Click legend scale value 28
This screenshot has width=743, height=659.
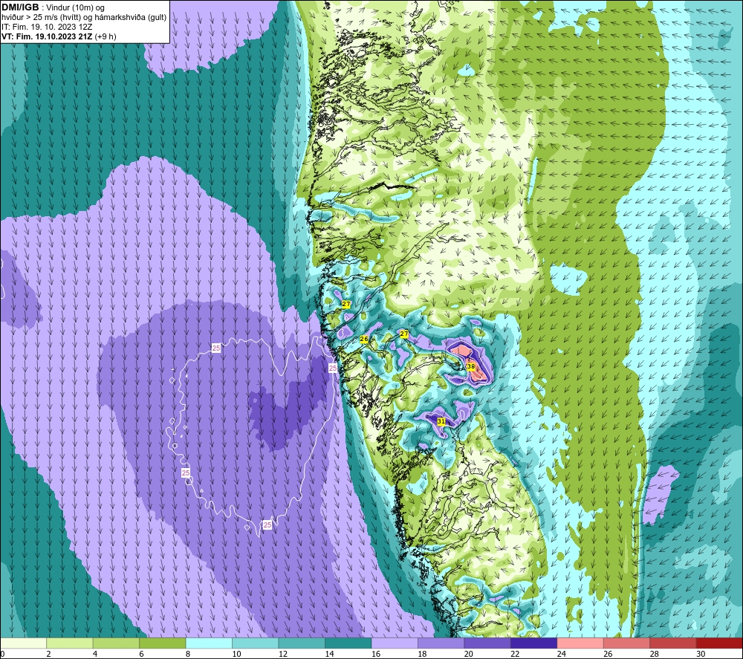point(655,655)
